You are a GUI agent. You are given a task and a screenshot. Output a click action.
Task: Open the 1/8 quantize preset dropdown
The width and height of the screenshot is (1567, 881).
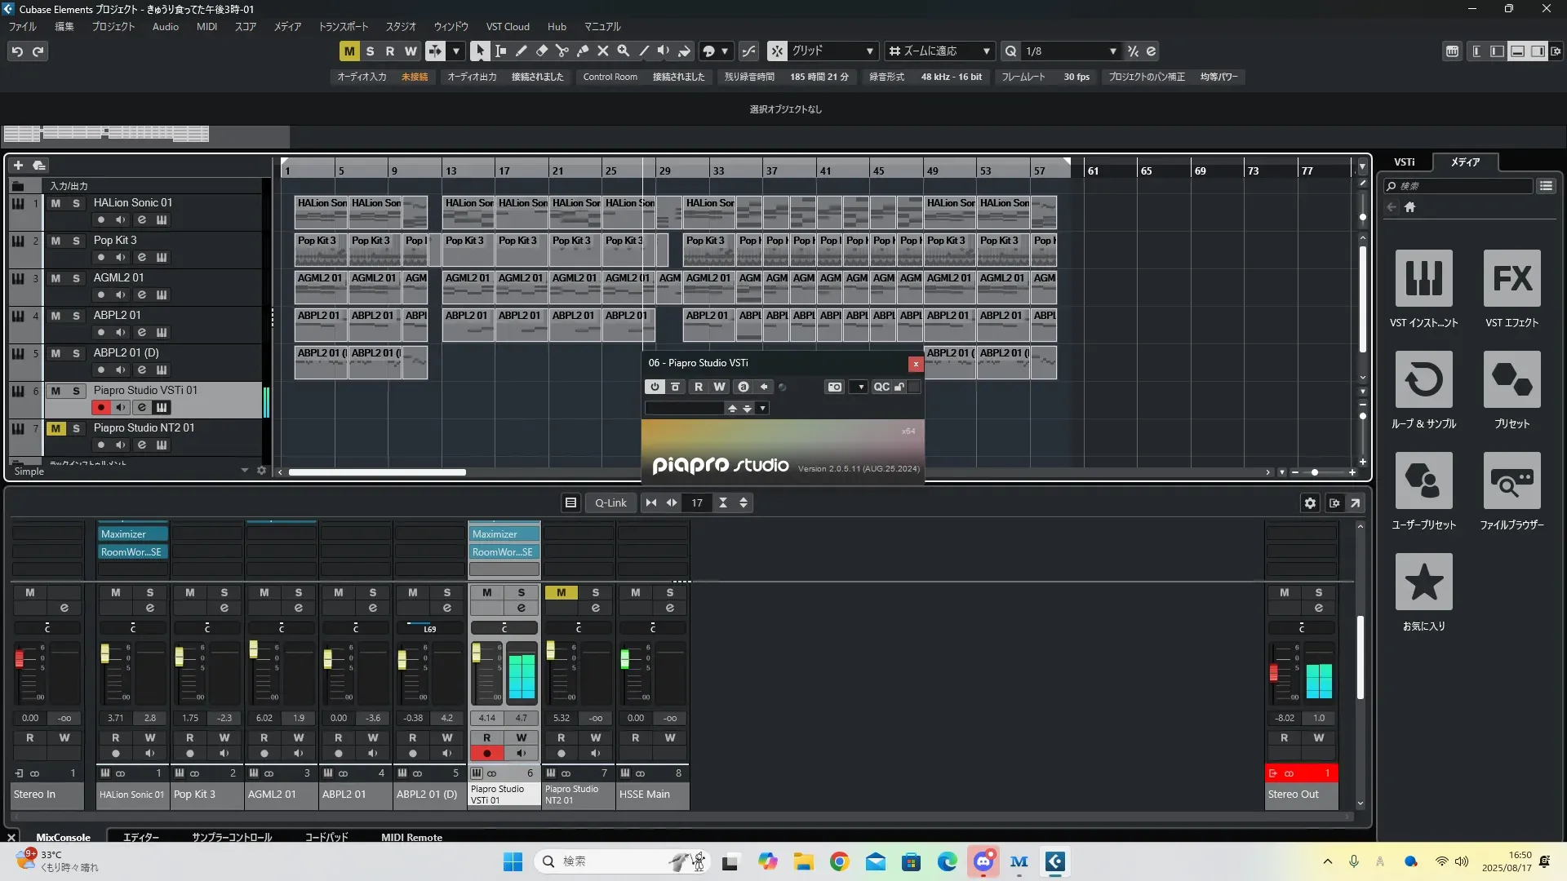(x=1112, y=51)
